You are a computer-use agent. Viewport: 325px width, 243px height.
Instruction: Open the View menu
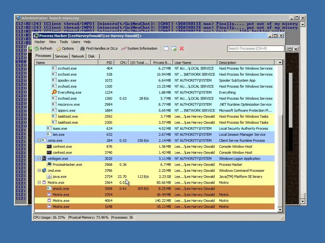pyautogui.click(x=52, y=42)
